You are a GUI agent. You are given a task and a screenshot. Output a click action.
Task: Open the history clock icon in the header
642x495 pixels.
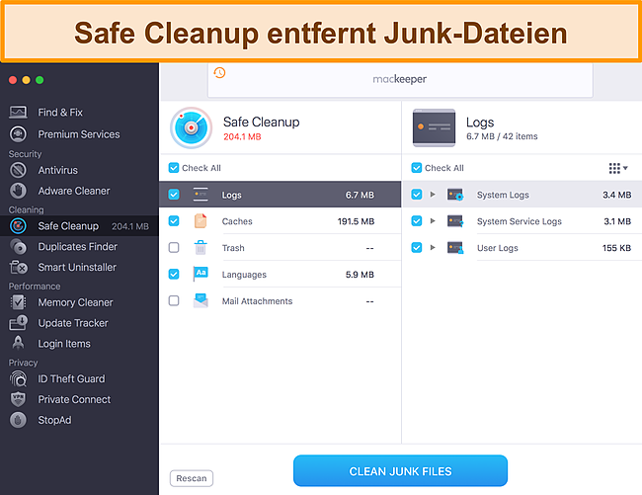coord(219,73)
